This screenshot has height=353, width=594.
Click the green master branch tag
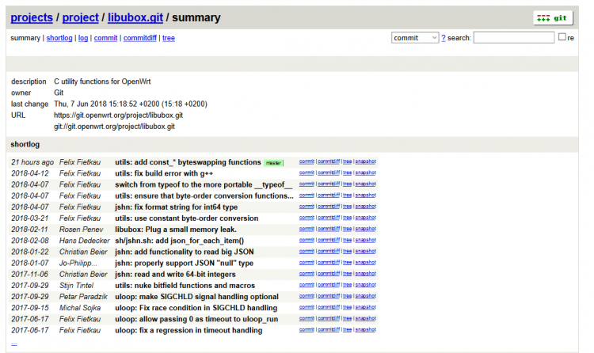(x=273, y=162)
